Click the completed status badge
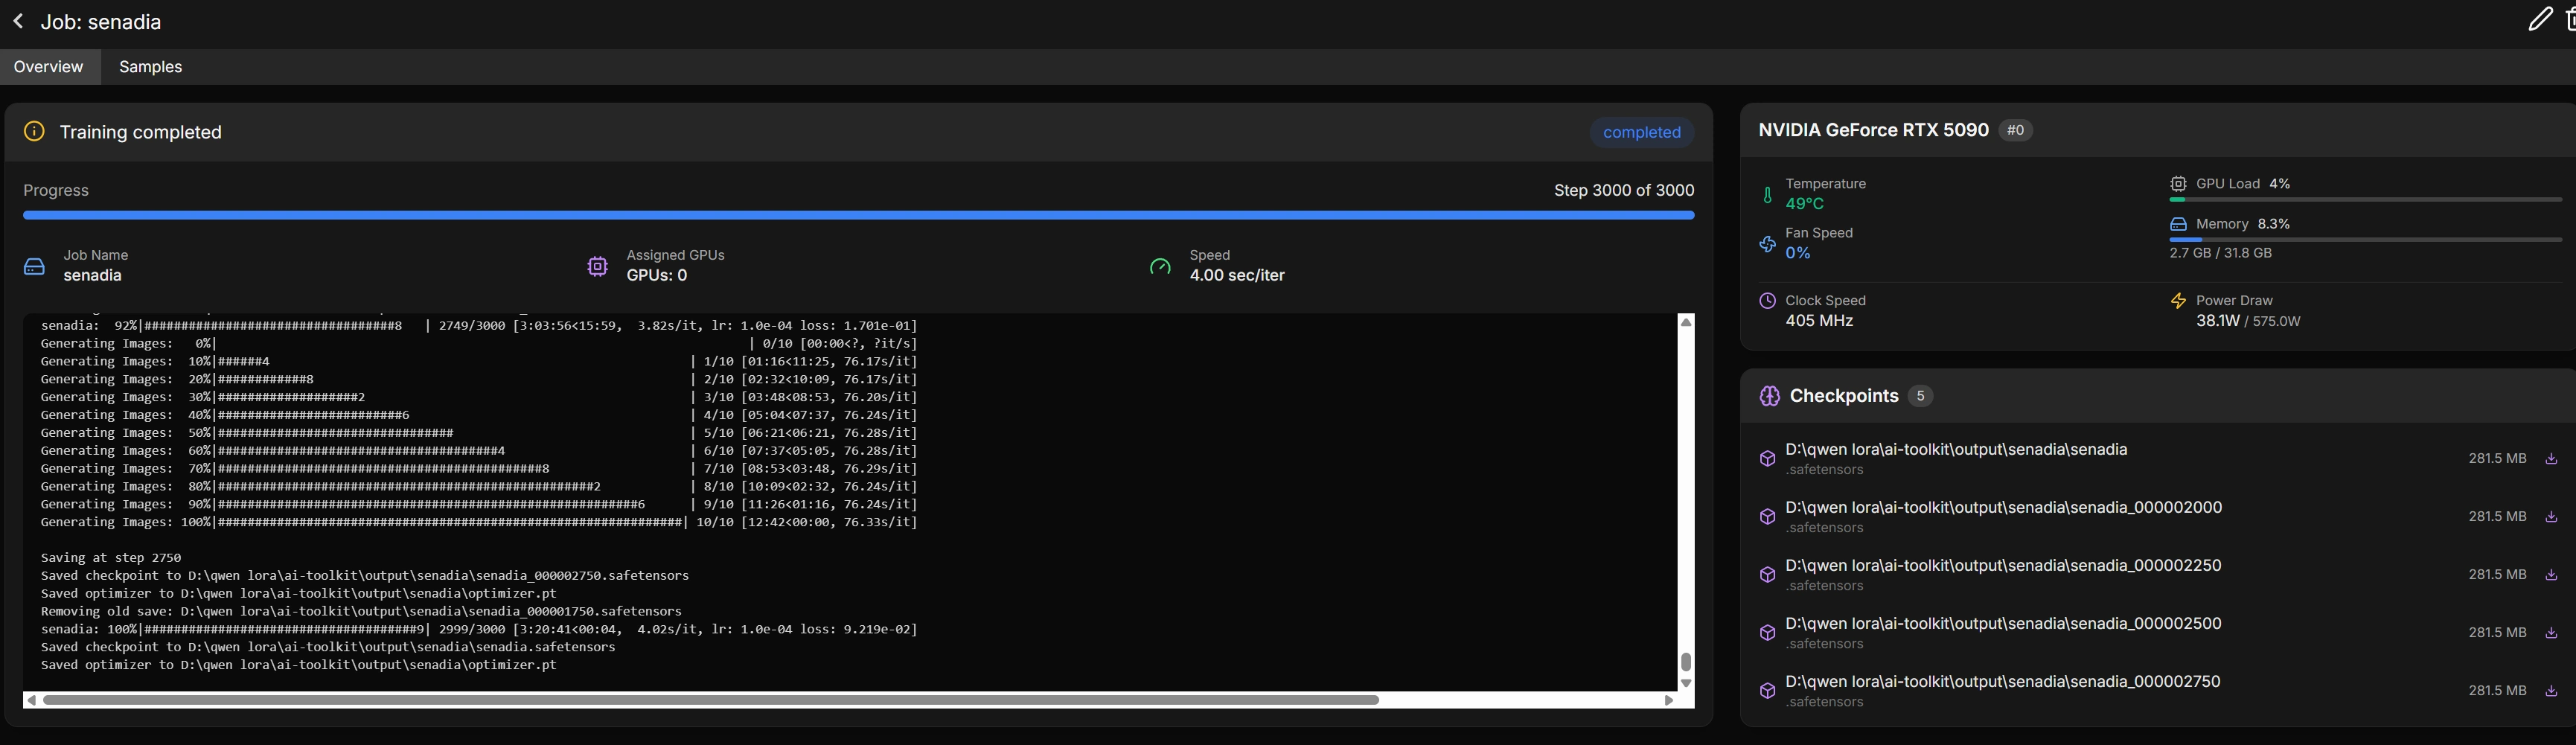The width and height of the screenshot is (2576, 745). pos(1641,132)
